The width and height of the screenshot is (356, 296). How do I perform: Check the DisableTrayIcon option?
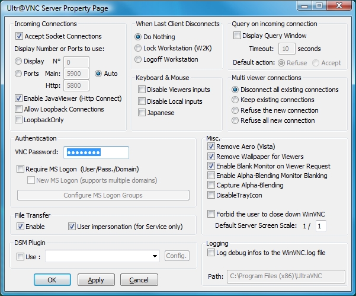(x=211, y=195)
